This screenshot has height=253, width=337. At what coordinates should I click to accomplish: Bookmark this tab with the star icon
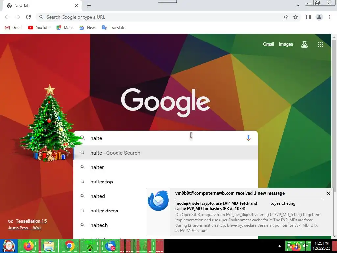pos(296,17)
